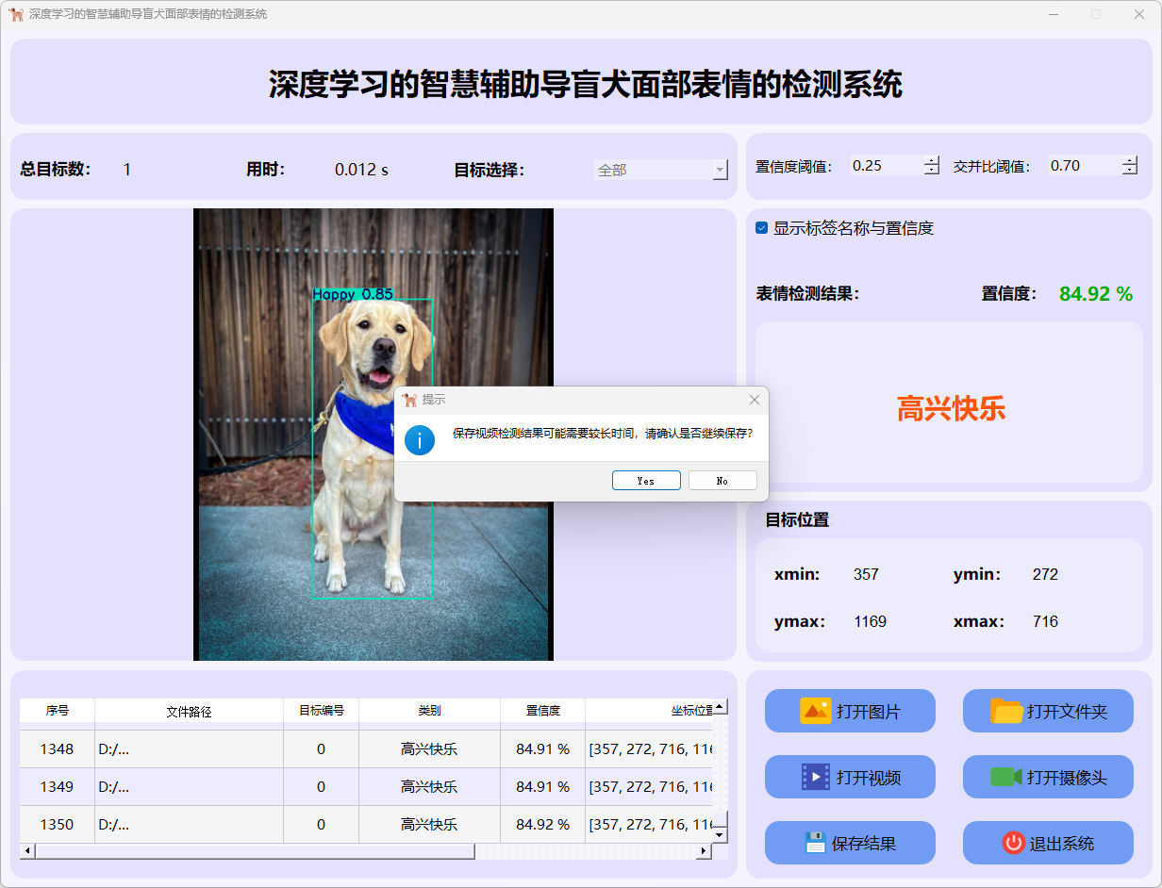The height and width of the screenshot is (888, 1162).
Task: Click the red power icon to exit system
Action: pyautogui.click(x=1013, y=843)
